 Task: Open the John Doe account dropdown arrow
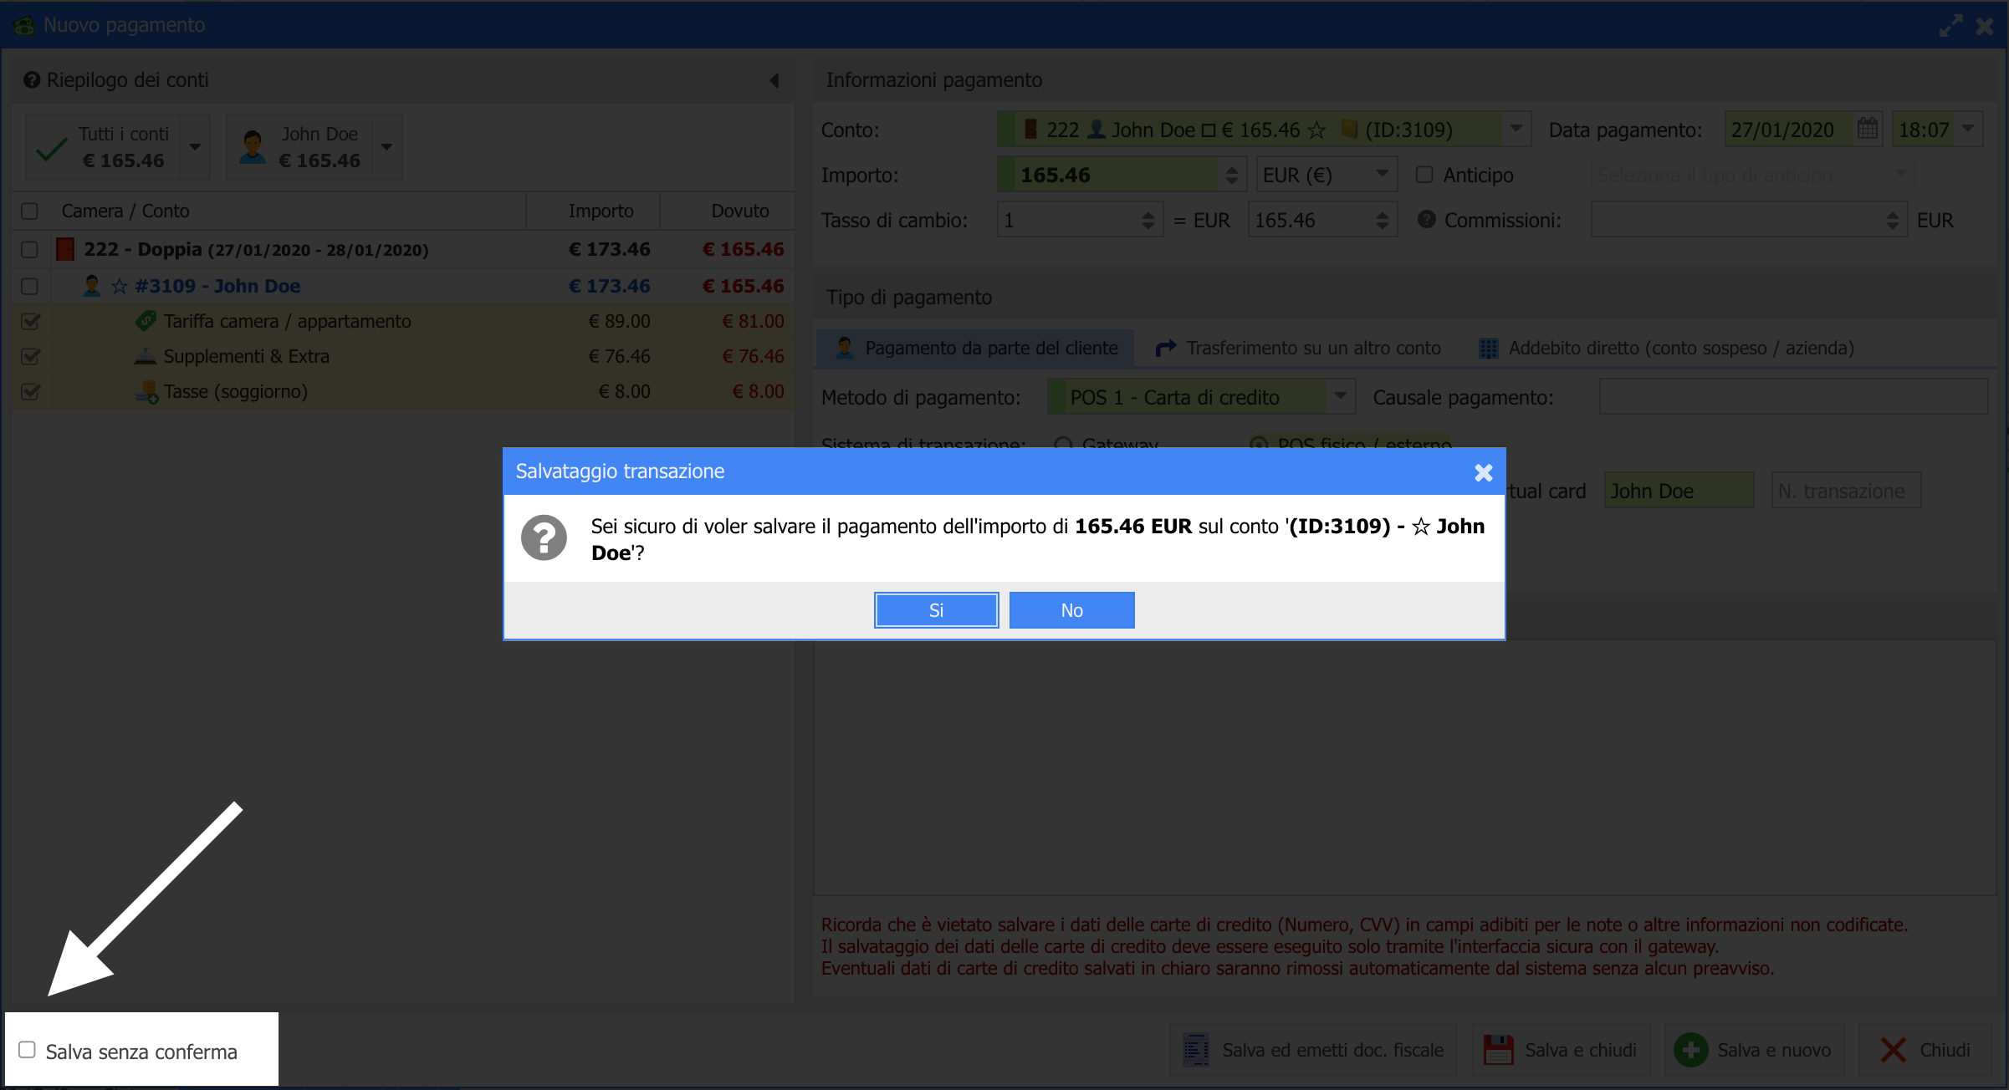(386, 147)
